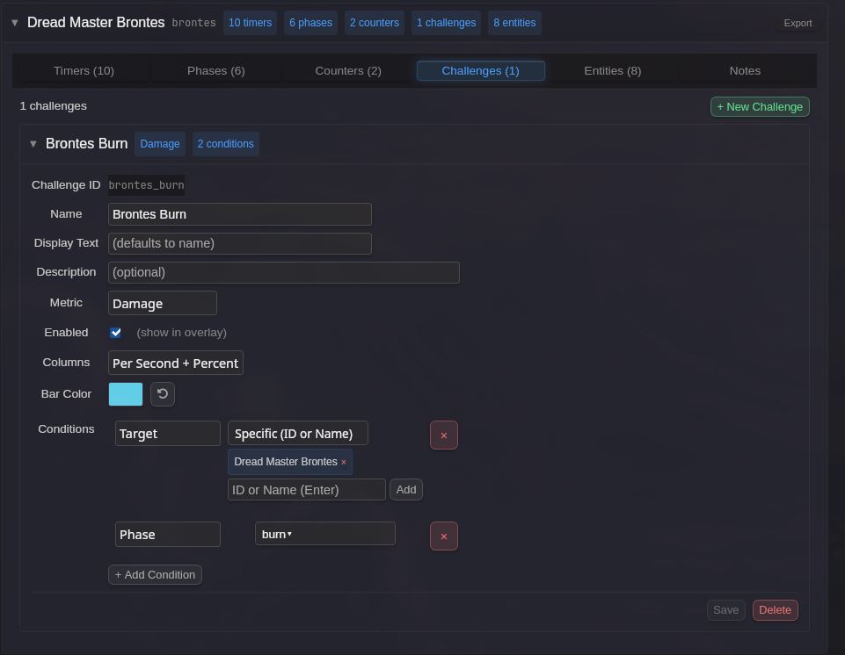Image resolution: width=845 pixels, height=655 pixels.
Task: Delete the Phase condition using red x icon
Action: pos(444,536)
